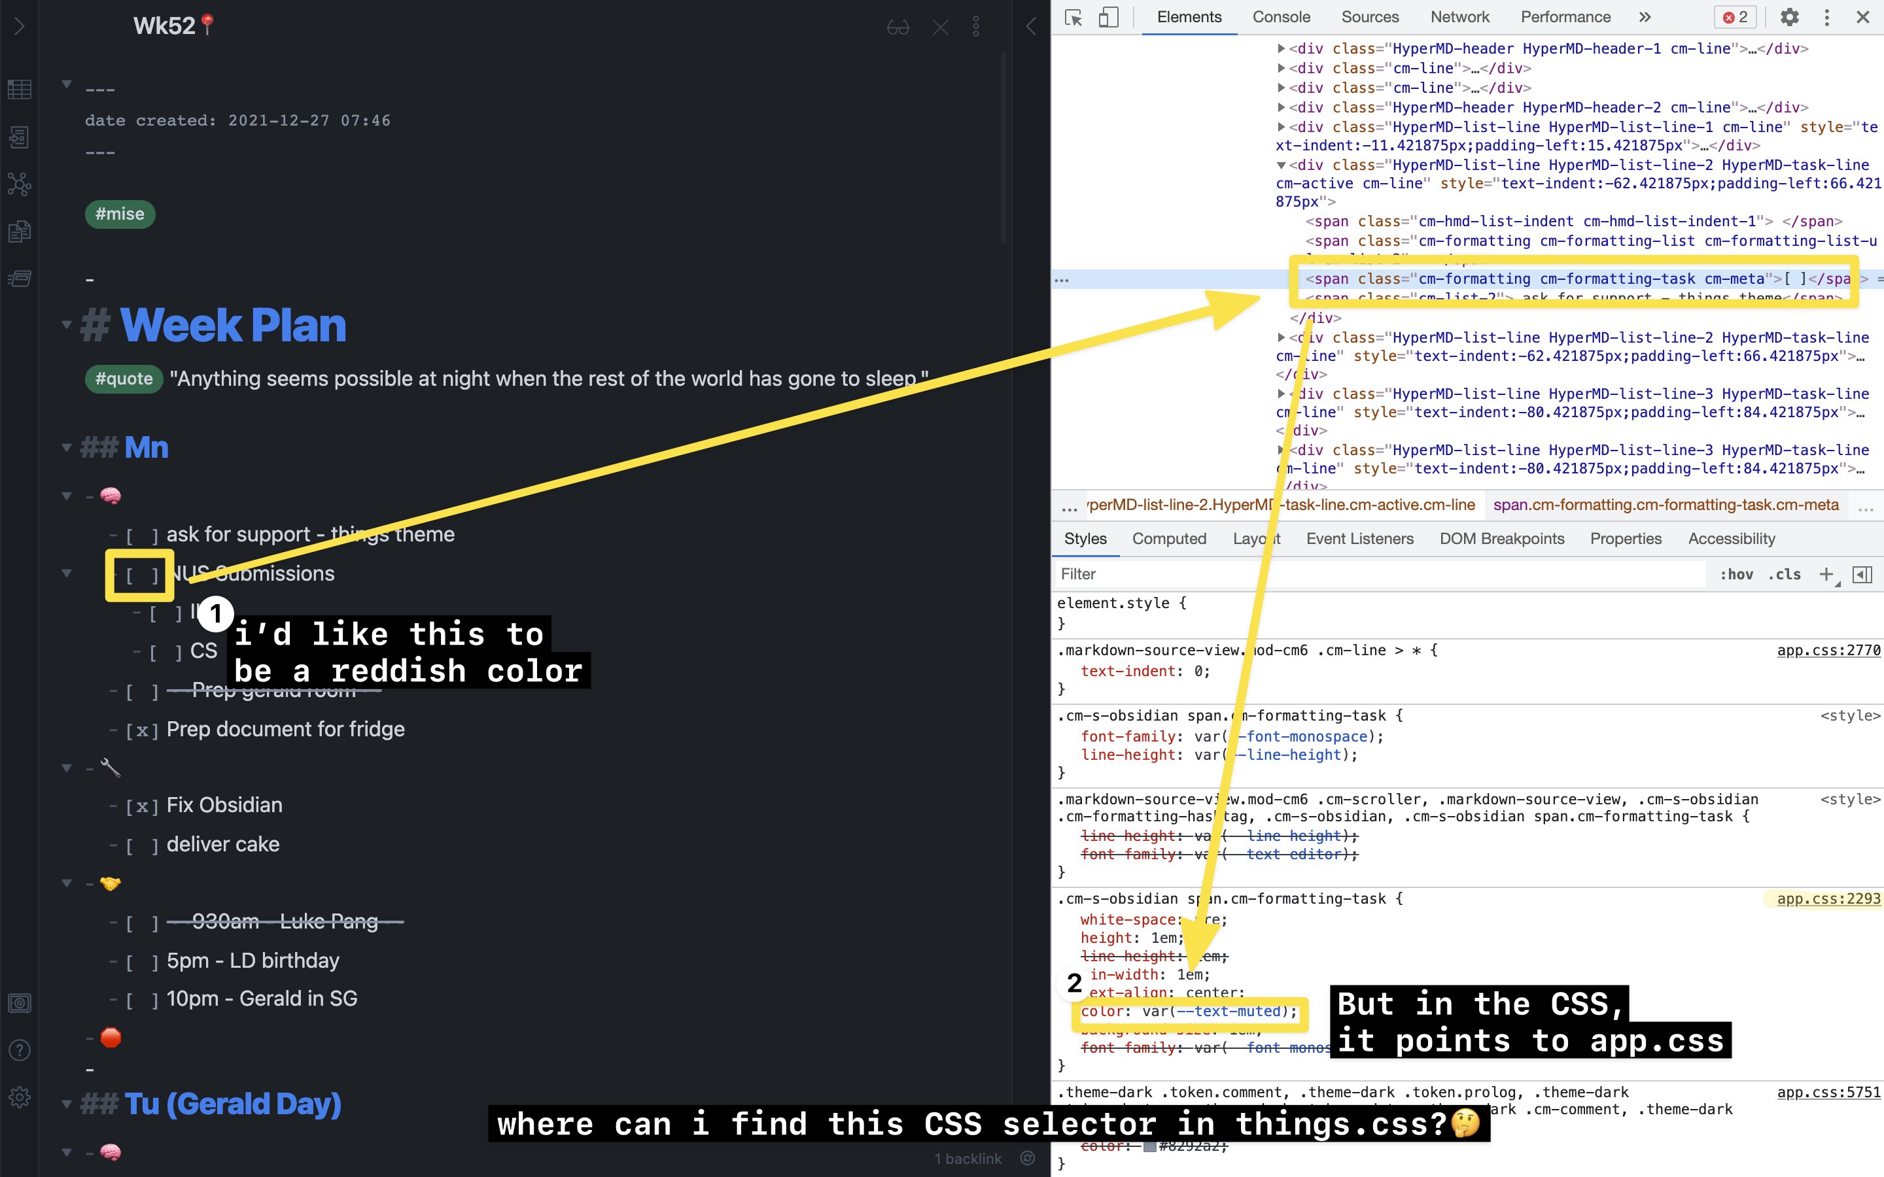1884x1177 pixels.
Task: Add a new style rule with the plus
Action: 1826,575
